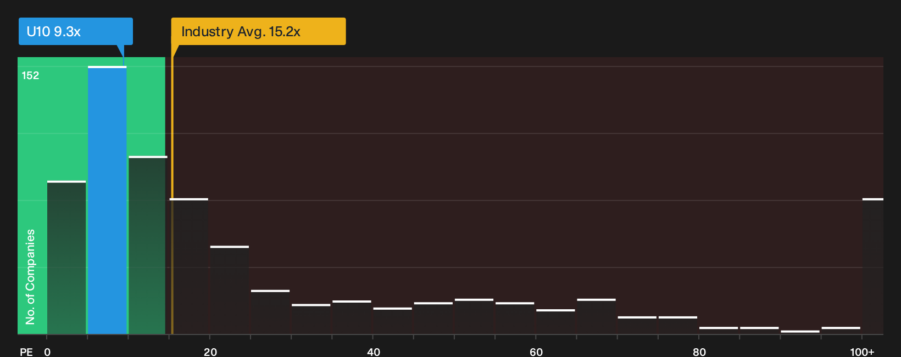
Task: Select the bar for PE 15 to 20
Action: [189, 266]
